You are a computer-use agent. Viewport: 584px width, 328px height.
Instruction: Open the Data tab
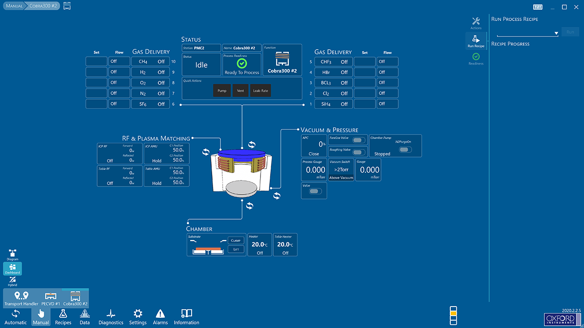[84, 317]
